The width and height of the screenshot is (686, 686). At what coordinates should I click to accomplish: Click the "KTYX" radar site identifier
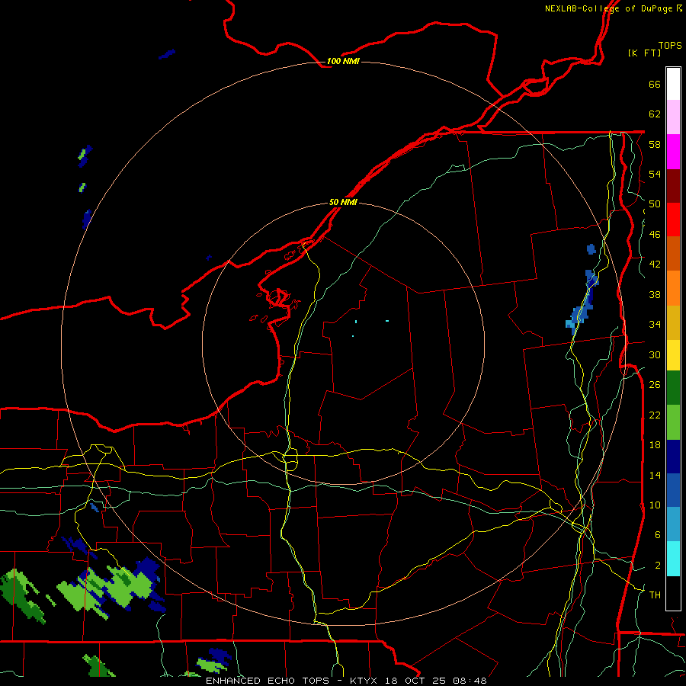point(364,681)
